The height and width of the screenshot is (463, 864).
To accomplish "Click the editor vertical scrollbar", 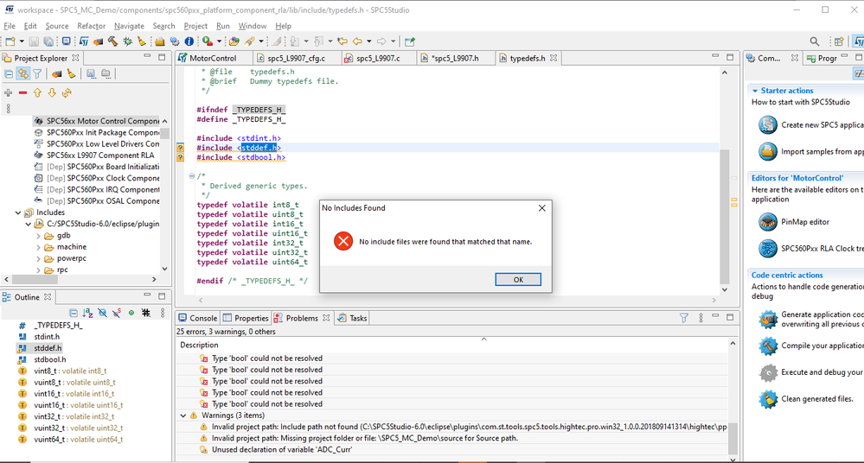I will tap(725, 216).
